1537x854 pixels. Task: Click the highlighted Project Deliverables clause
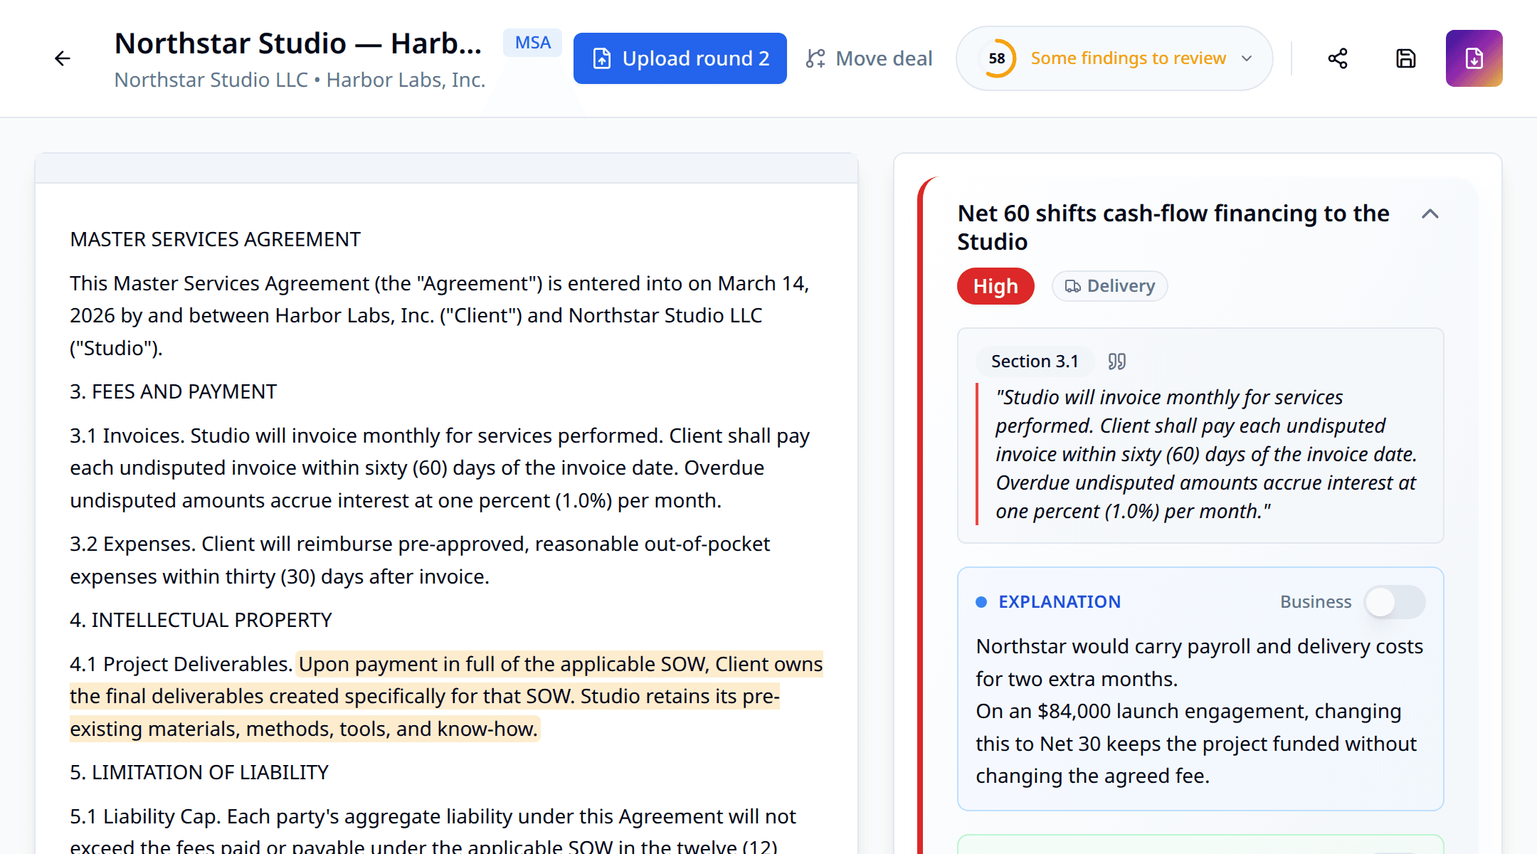point(446,696)
